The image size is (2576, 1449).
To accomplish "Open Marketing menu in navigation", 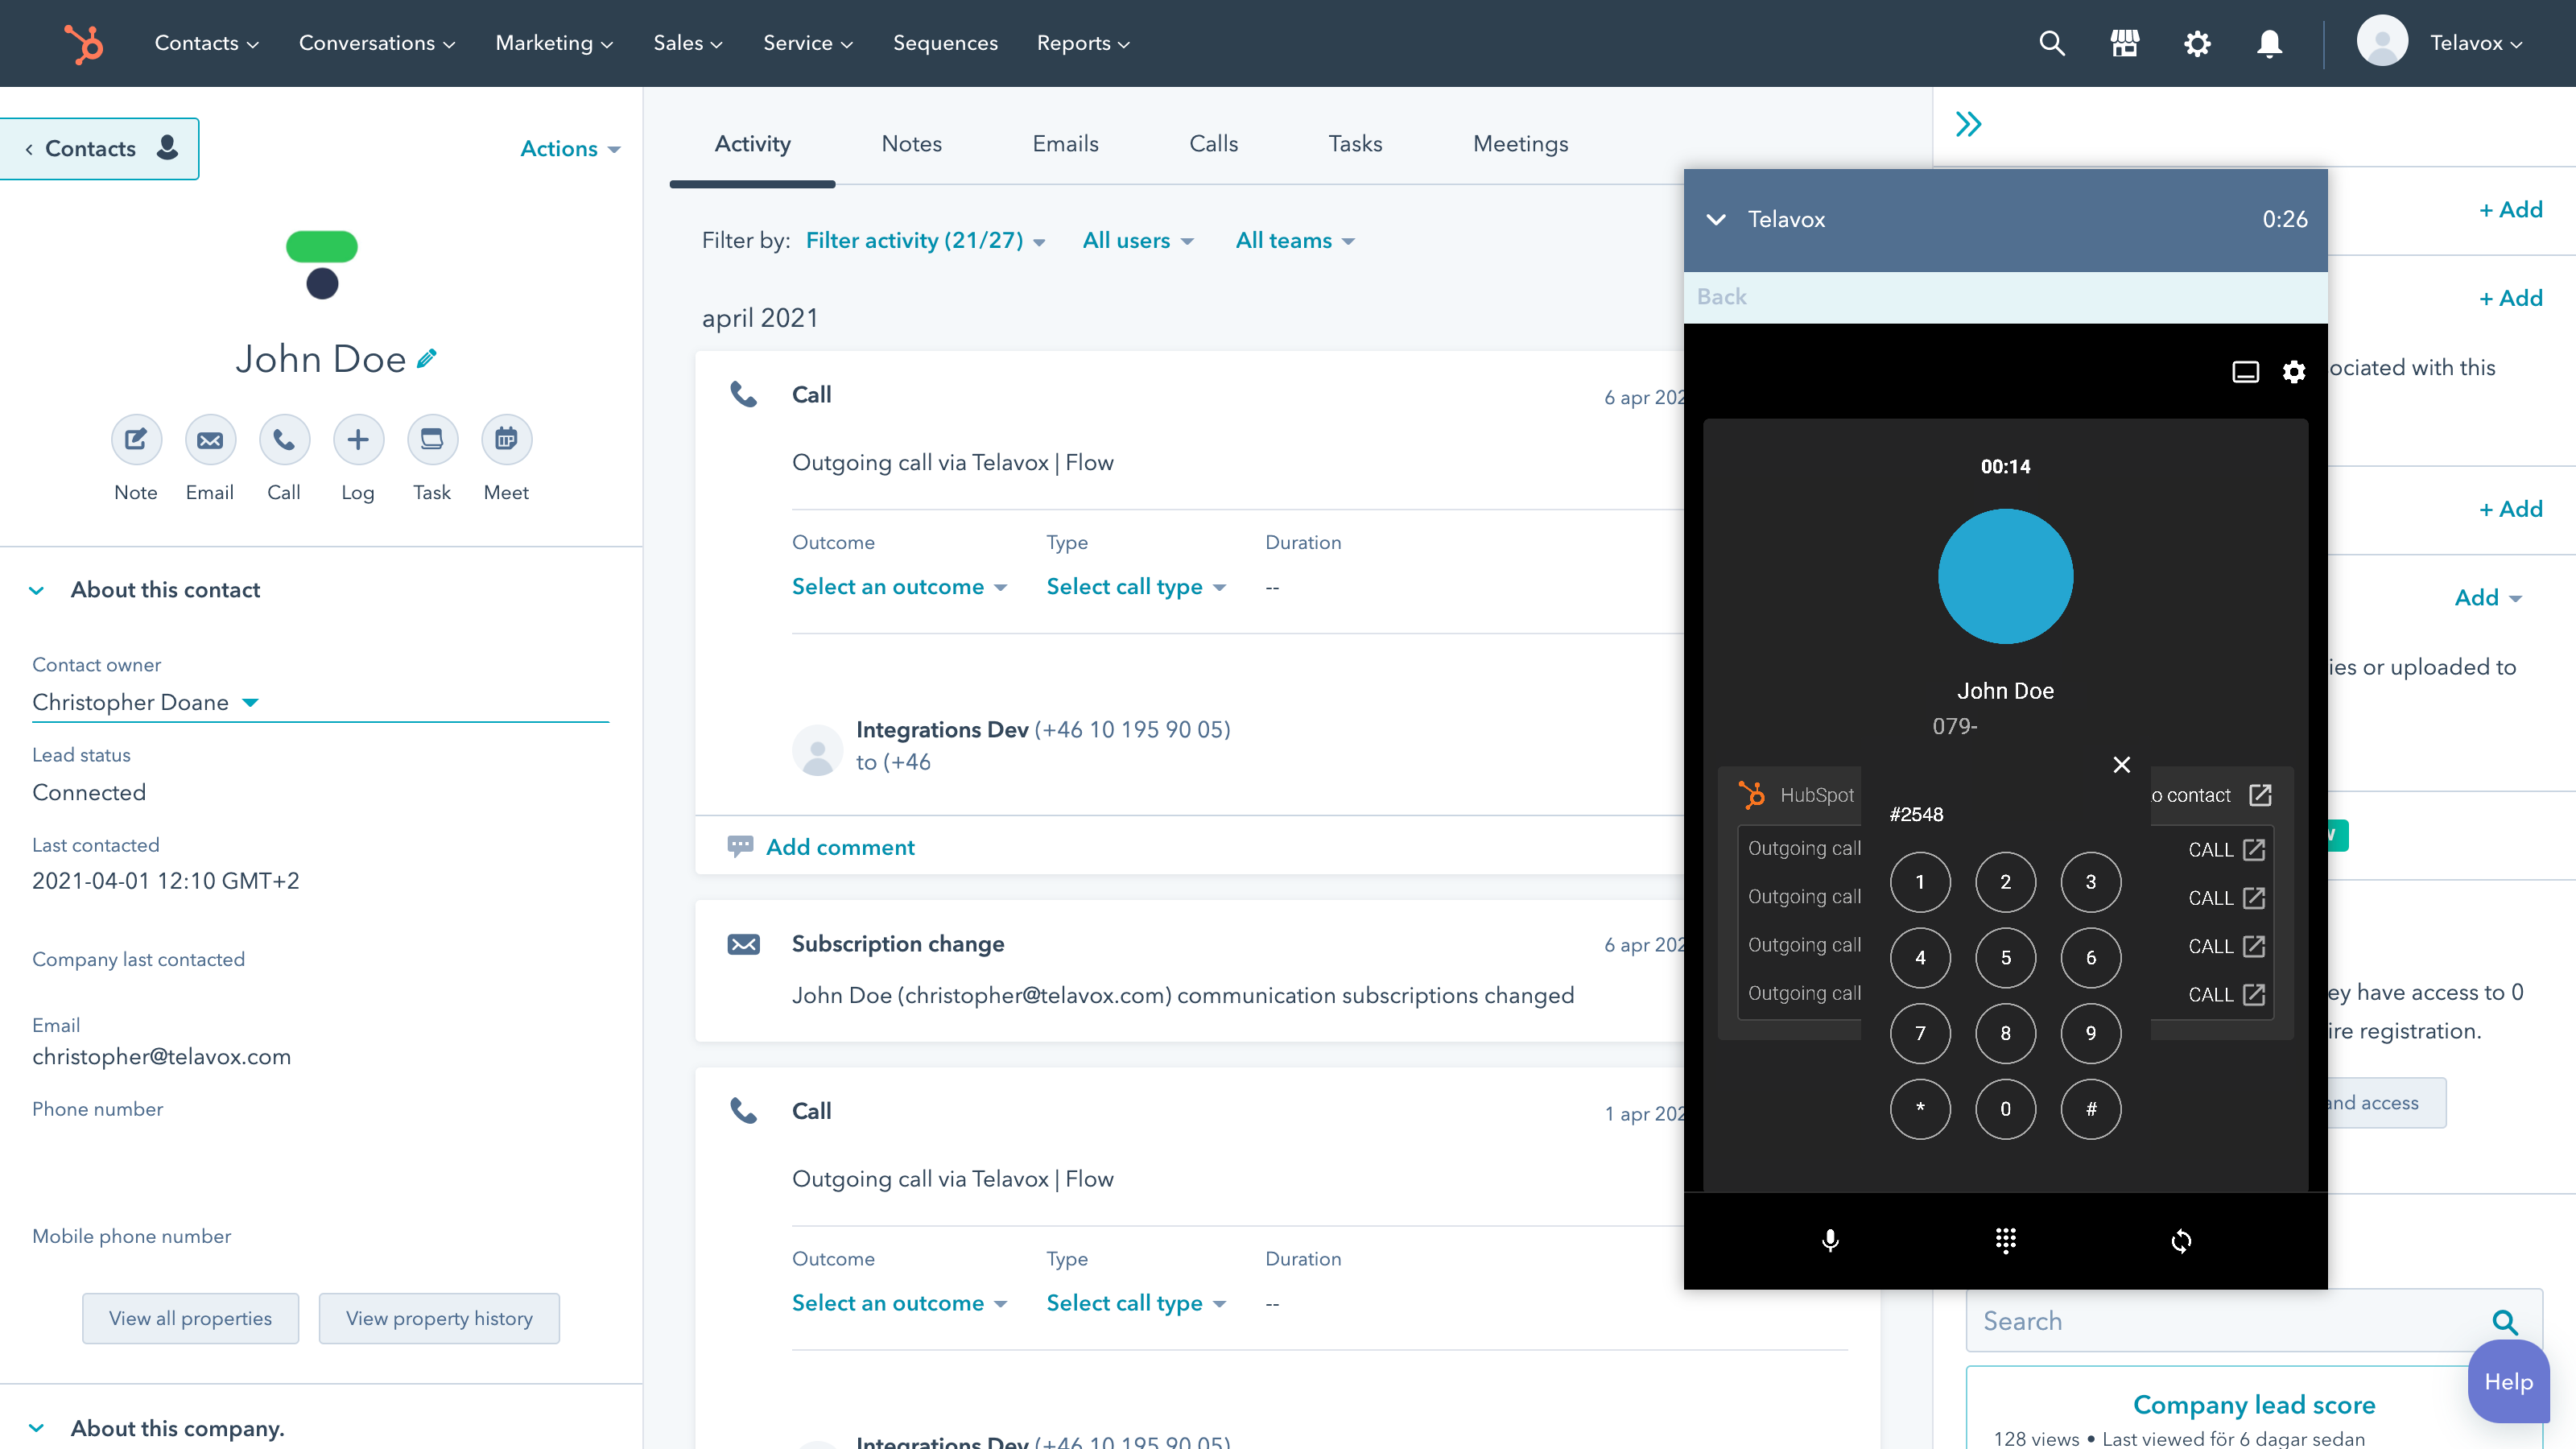I will [554, 43].
